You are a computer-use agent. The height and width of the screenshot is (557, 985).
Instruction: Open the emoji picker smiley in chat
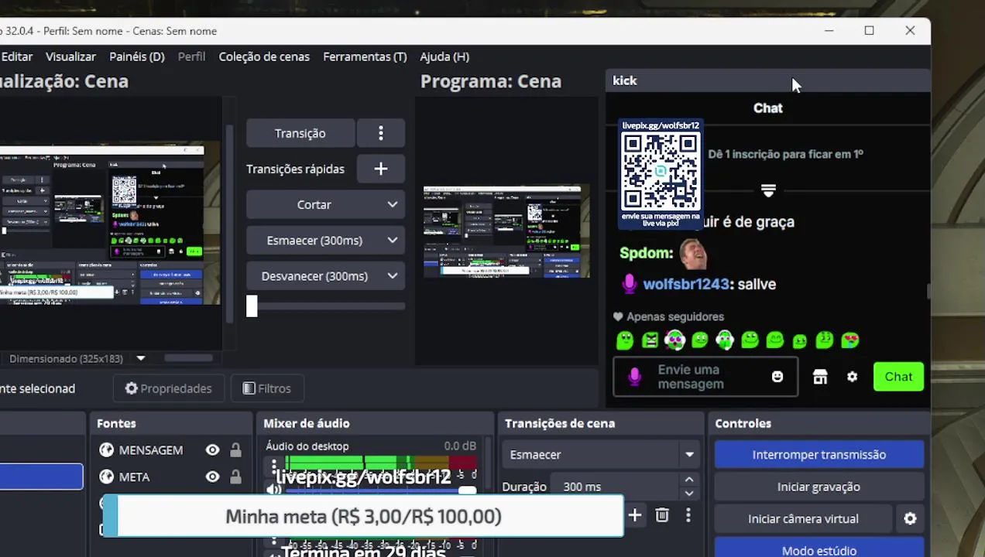pos(777,377)
